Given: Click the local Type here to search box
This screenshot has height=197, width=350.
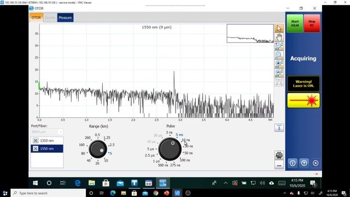Looking at the screenshot, I should click(48, 193).
